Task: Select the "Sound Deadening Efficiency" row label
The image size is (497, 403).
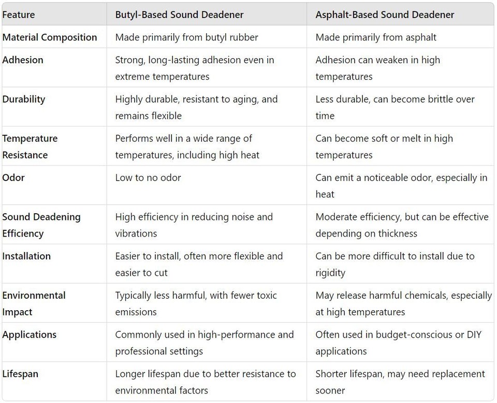Action: point(41,225)
